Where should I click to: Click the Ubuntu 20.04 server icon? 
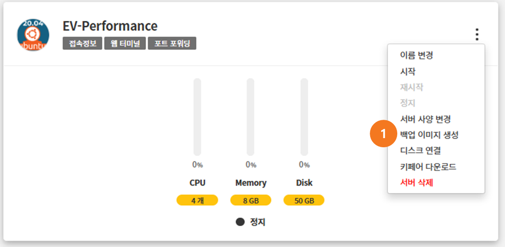[33, 35]
